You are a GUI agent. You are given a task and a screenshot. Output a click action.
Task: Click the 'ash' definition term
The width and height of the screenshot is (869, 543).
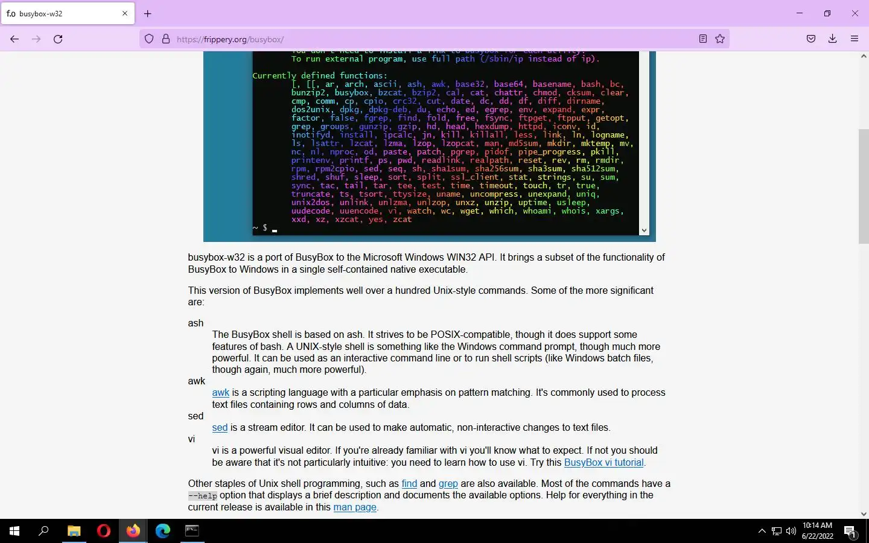(x=196, y=323)
